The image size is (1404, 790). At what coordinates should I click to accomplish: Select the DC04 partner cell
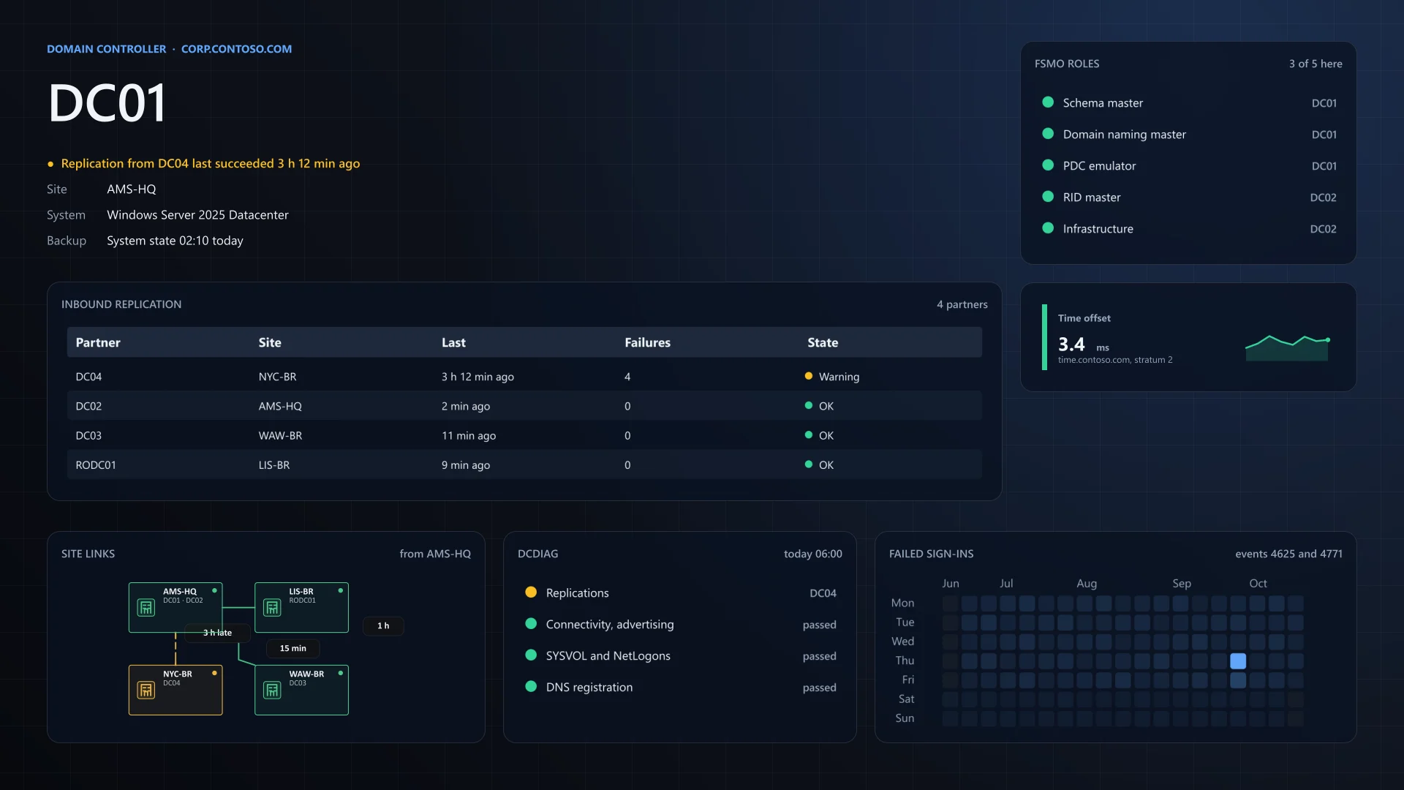coord(88,377)
